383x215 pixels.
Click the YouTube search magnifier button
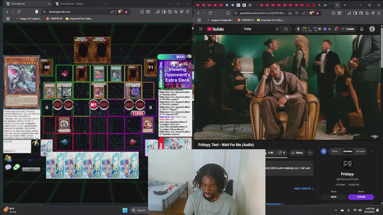(x=286, y=29)
